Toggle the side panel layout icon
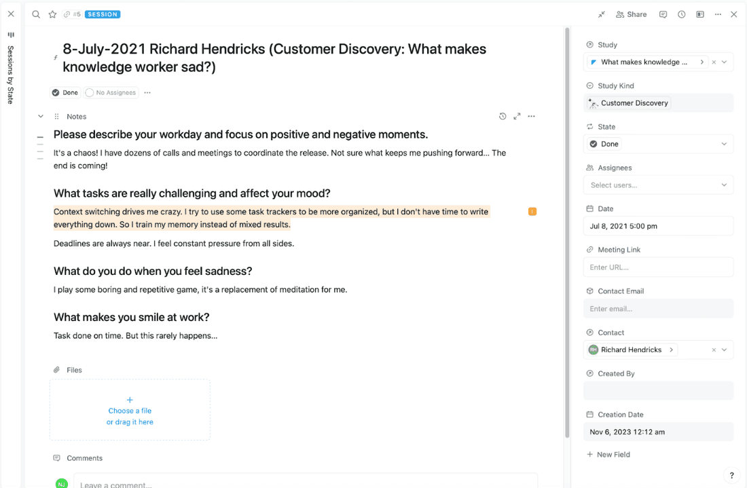The height and width of the screenshot is (488, 747). tap(700, 14)
